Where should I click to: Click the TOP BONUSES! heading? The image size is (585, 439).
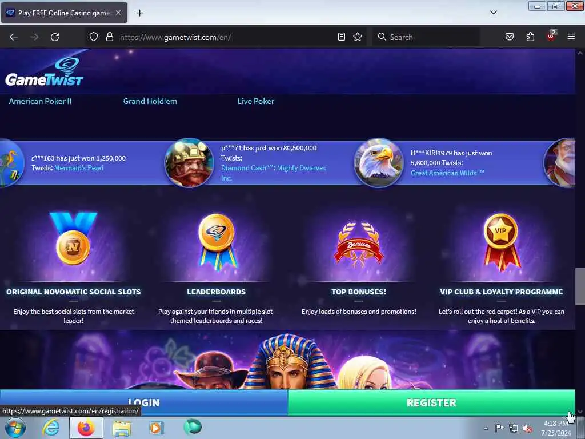coord(359,292)
